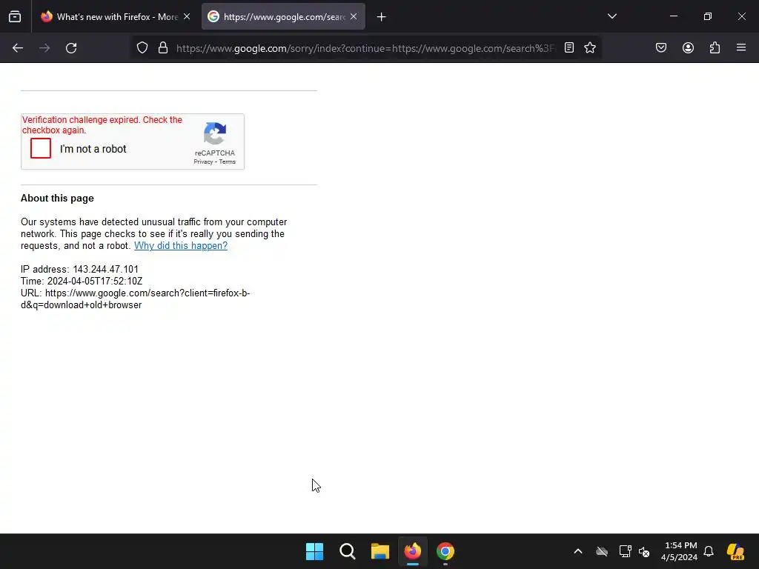Reload the current page
The image size is (759, 569).
pyautogui.click(x=71, y=48)
